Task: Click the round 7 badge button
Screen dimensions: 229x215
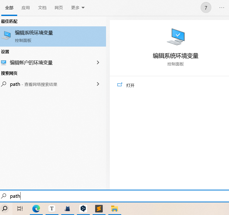Action: tap(206, 8)
